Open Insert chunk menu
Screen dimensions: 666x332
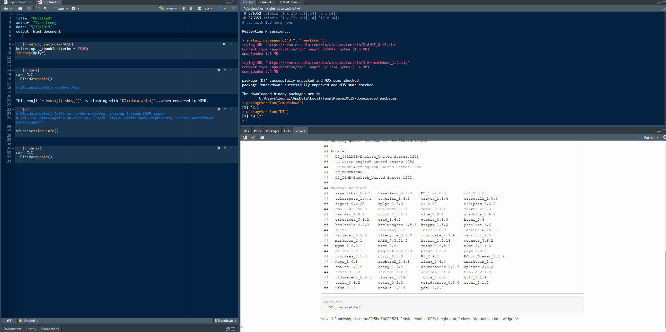pyautogui.click(x=168, y=9)
